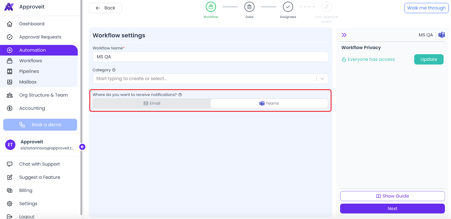This screenshot has width=451, height=219.
Task: Click the Category select field
Action: [x=210, y=79]
